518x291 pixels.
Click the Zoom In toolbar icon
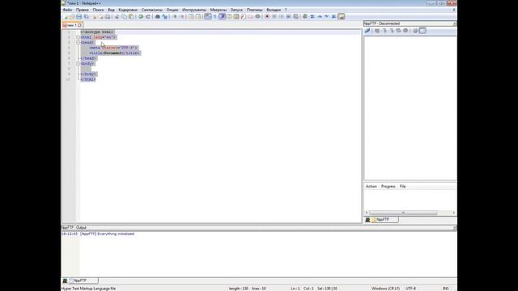pyautogui.click(x=175, y=16)
